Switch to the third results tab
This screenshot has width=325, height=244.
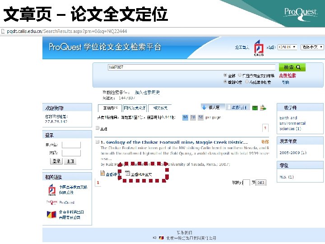pyautogui.click(x=160, y=108)
